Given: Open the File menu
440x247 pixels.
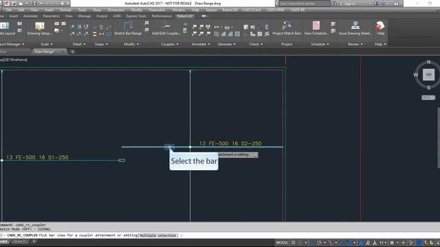Looking at the screenshot, I should 9,10.
